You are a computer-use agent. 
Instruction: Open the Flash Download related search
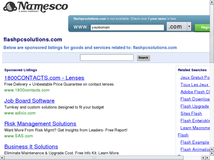195,99
